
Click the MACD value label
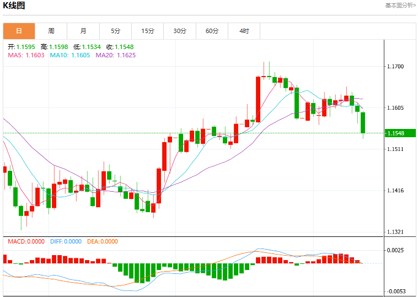26,241
